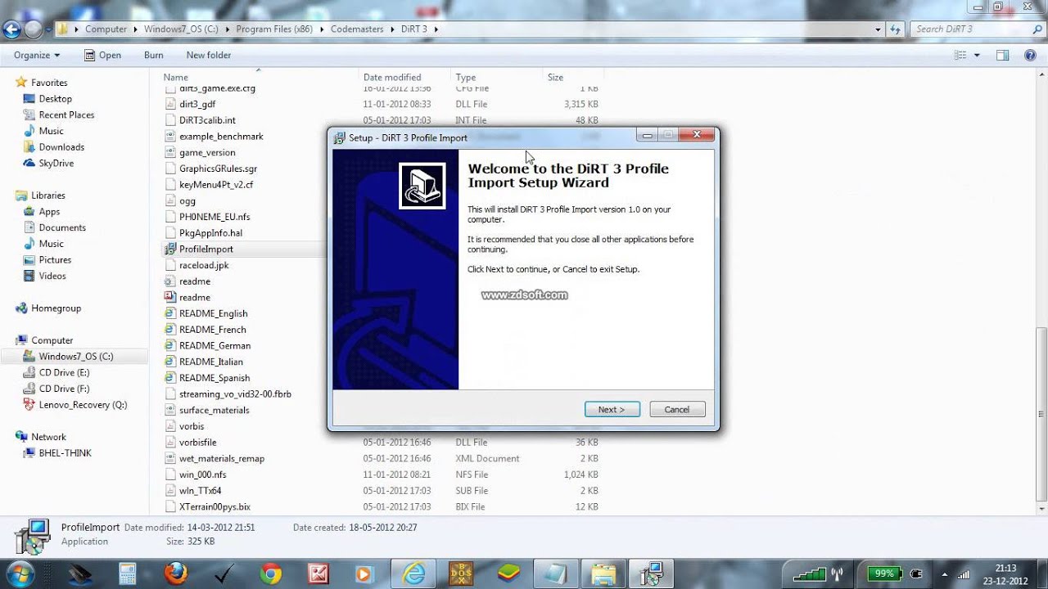Image resolution: width=1048 pixels, height=589 pixels.
Task: Select Computer in the address breadcrumb
Action: [106, 29]
